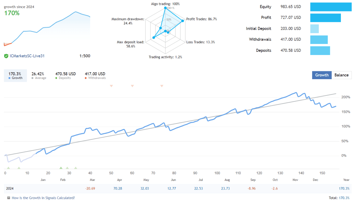The image size is (354, 203).
Task: Select the Algo trading vertex on the radar chart
Action: [x=165, y=8]
